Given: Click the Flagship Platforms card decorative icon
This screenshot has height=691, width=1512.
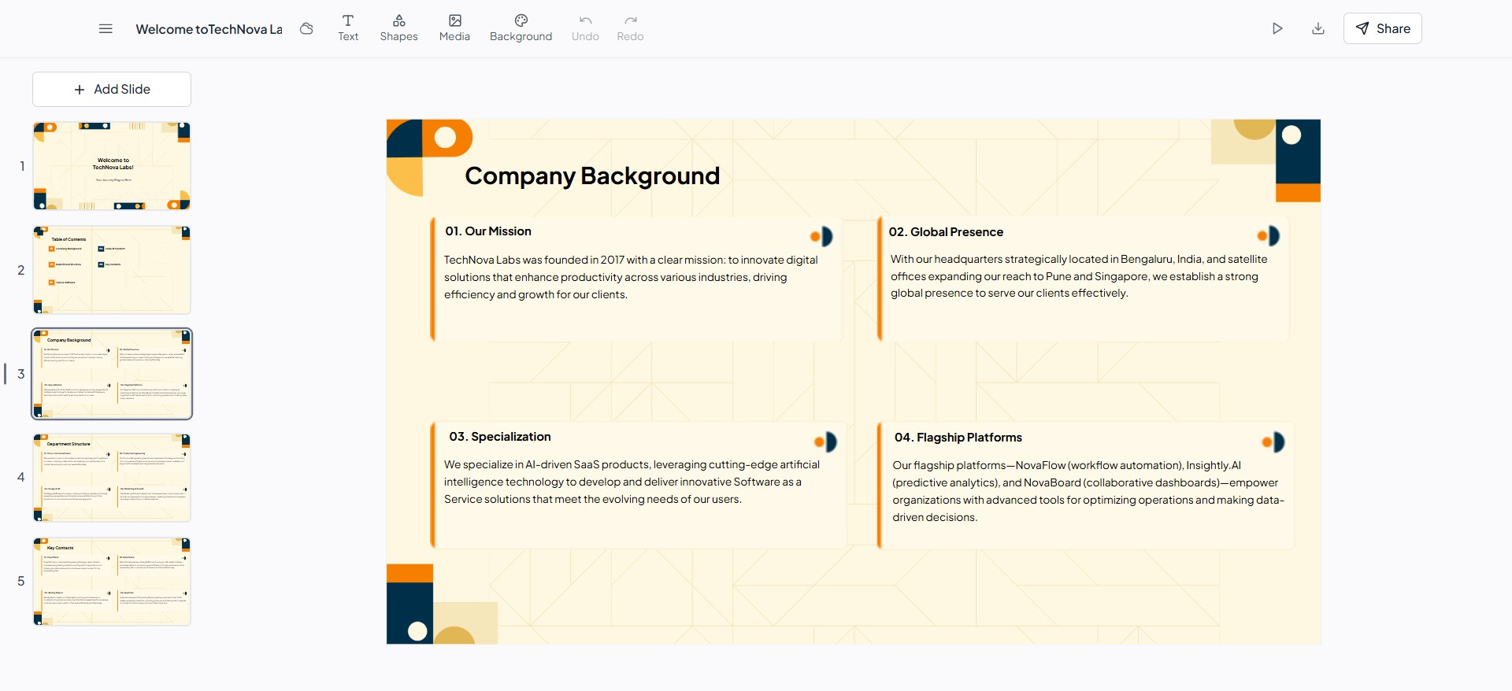Looking at the screenshot, I should coord(1273,442).
